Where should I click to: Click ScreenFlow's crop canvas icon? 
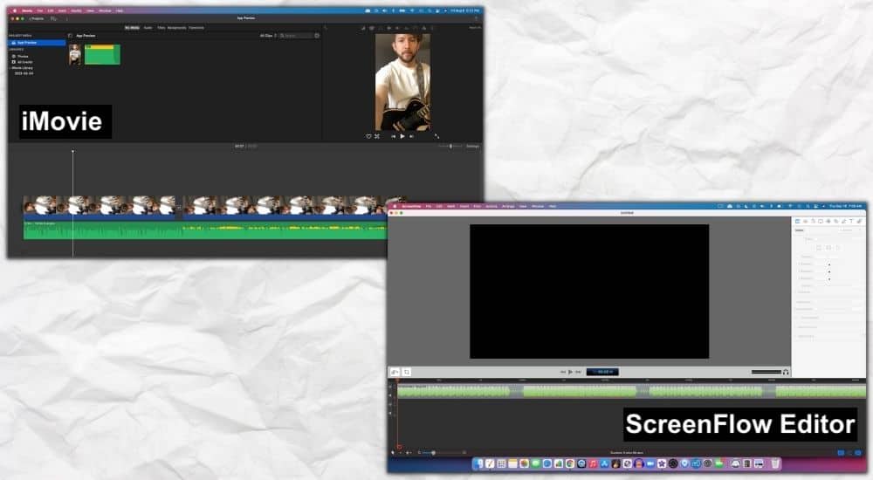pos(407,372)
